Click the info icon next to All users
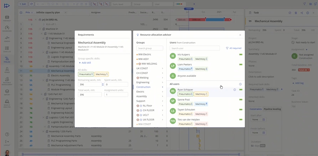318x156 pixels. coord(240,84)
